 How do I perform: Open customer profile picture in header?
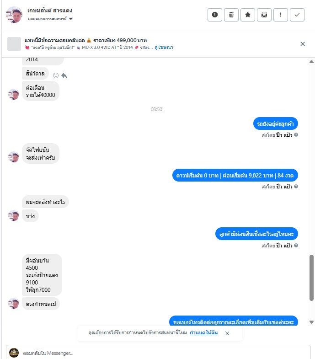[14, 15]
